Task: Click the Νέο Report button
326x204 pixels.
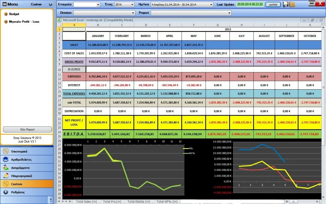Action: pos(27,129)
